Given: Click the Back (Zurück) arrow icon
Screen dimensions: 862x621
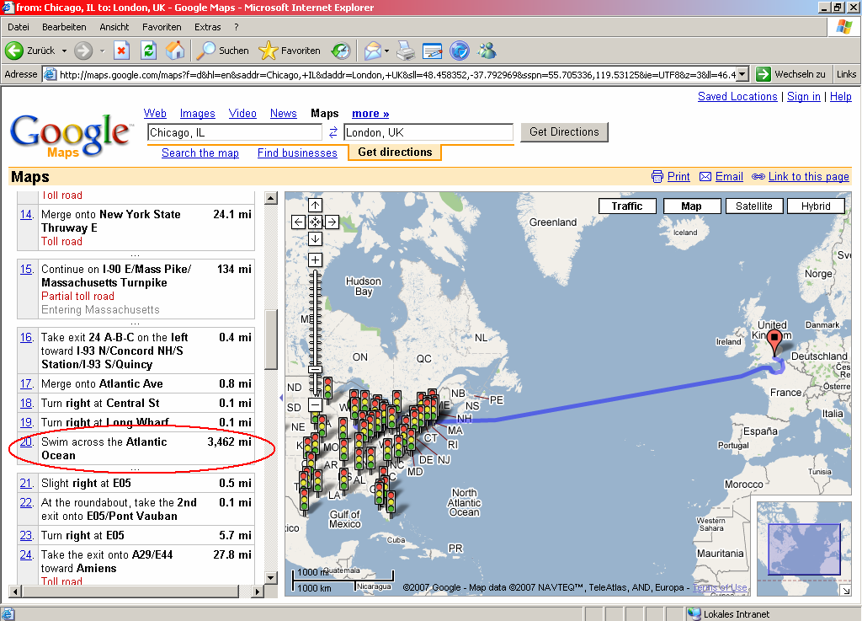Looking at the screenshot, I should (14, 51).
